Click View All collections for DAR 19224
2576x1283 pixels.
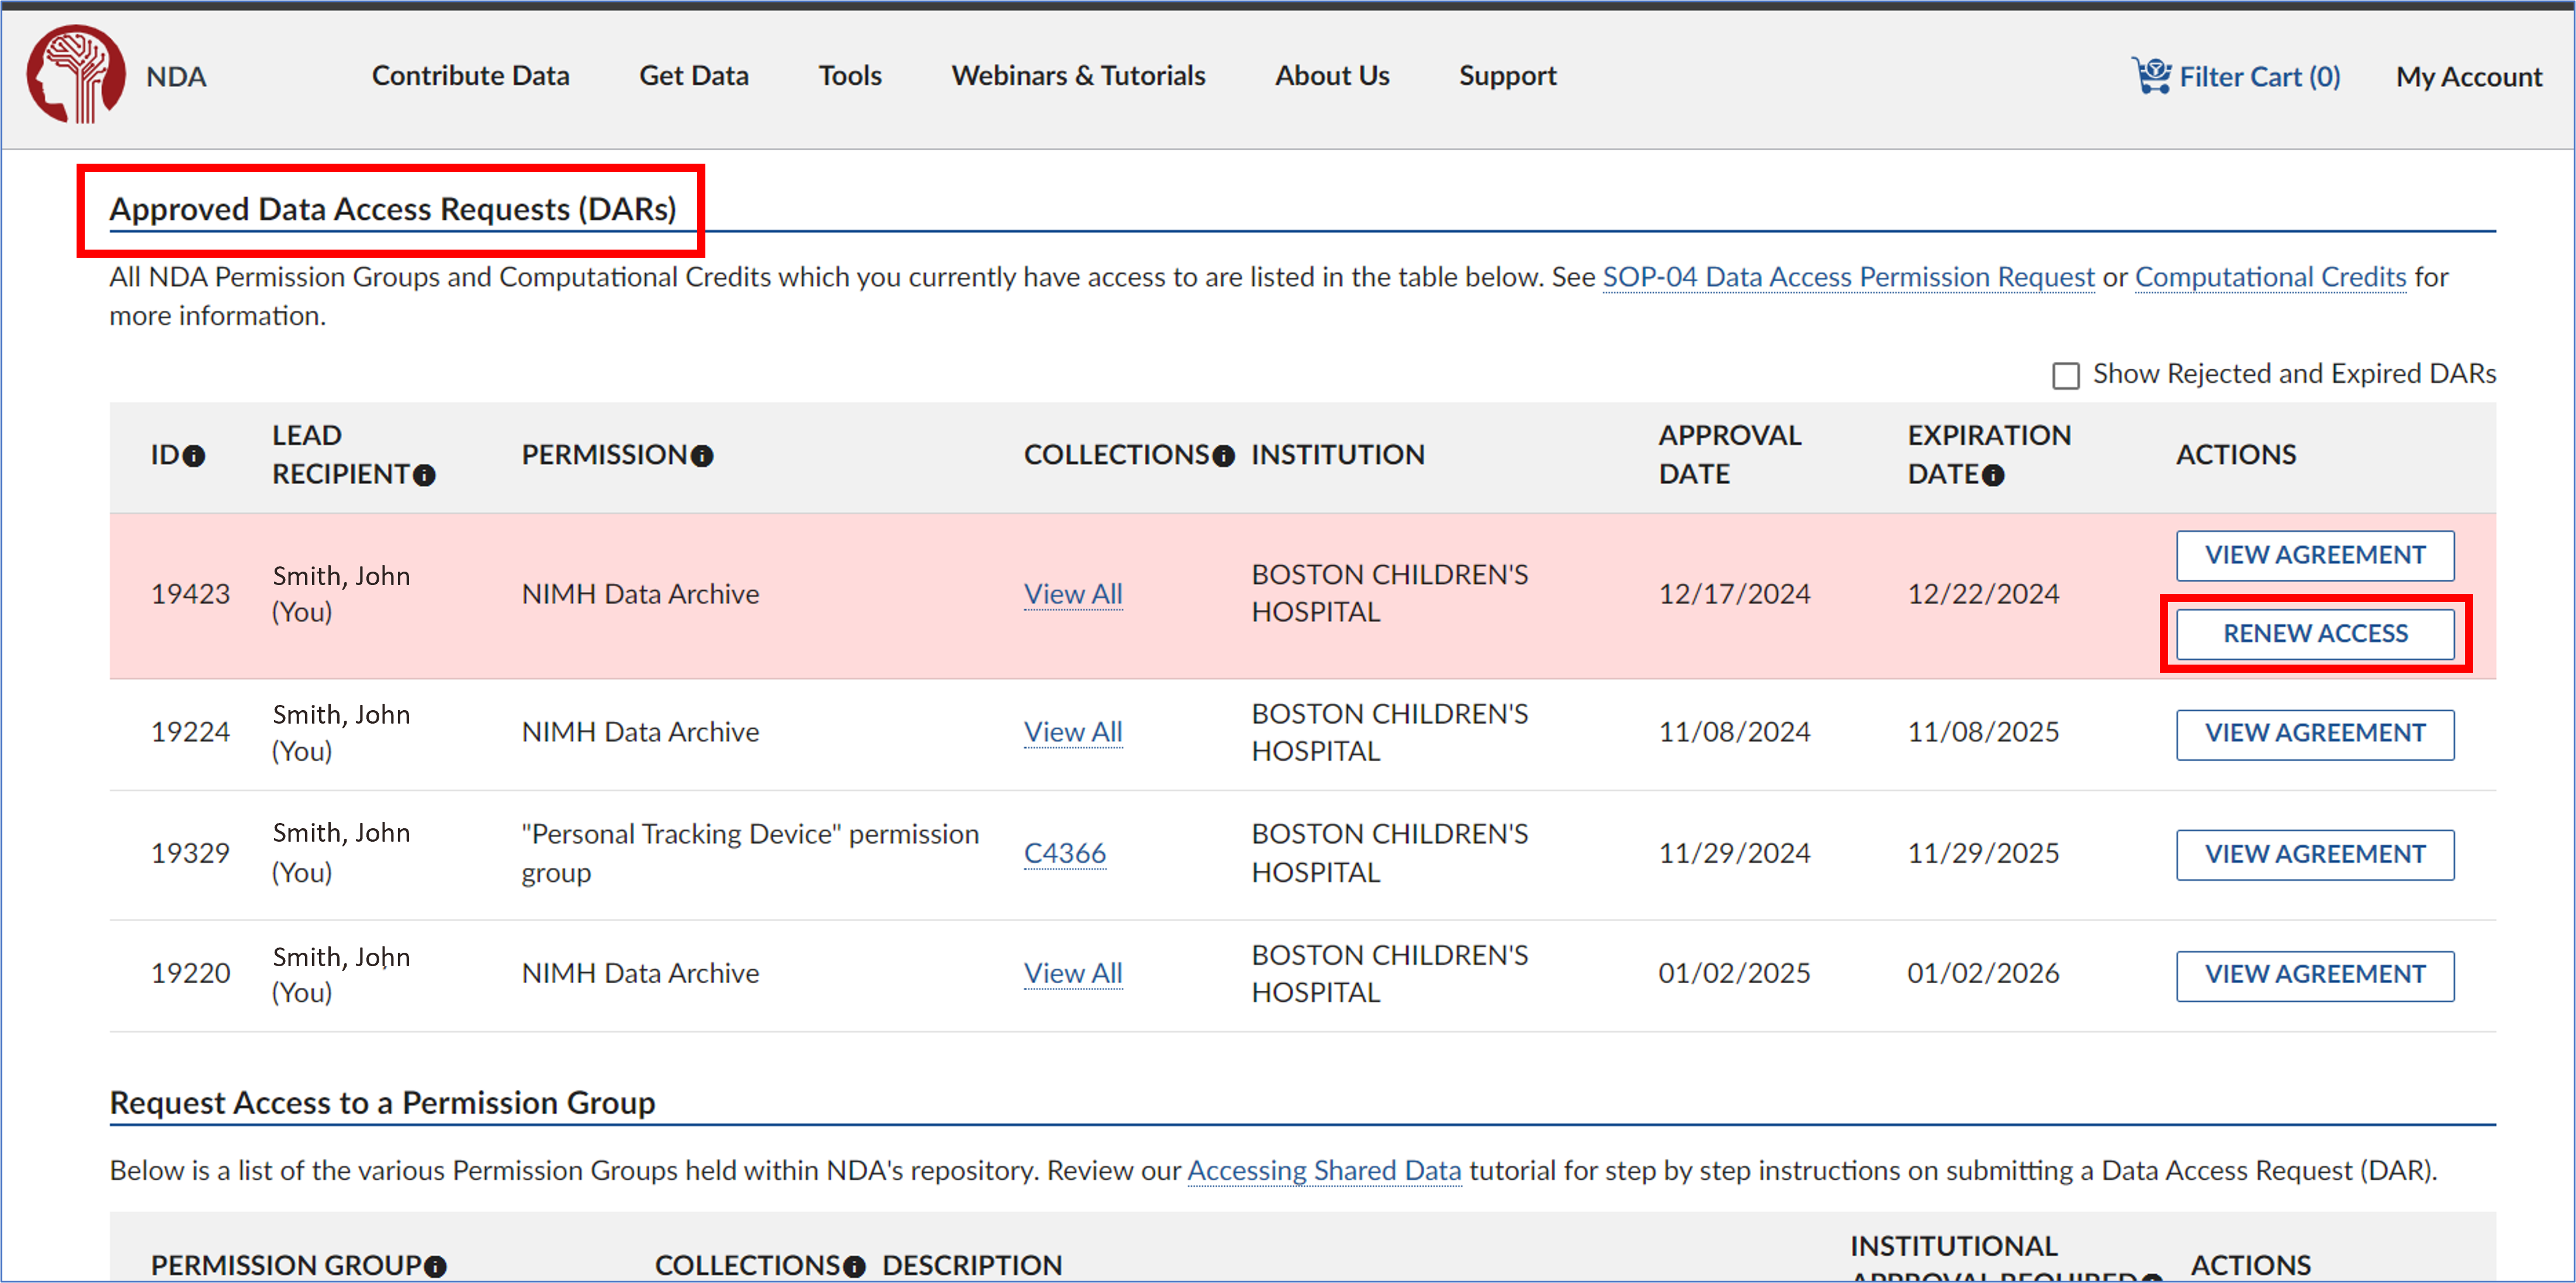(1072, 732)
